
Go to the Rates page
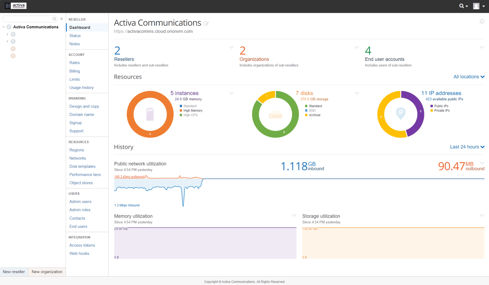[x=75, y=63]
